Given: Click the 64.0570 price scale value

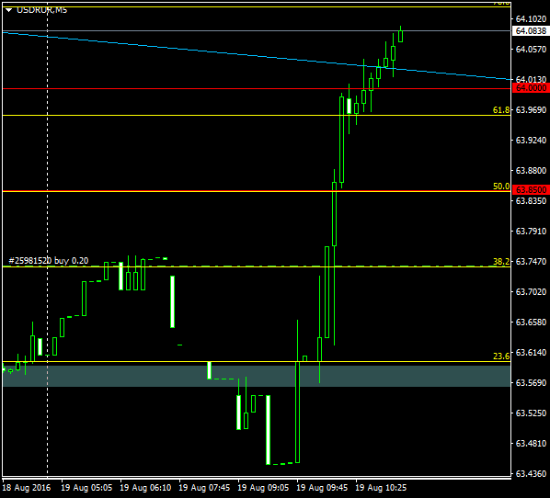Looking at the screenshot, I should coord(531,50).
